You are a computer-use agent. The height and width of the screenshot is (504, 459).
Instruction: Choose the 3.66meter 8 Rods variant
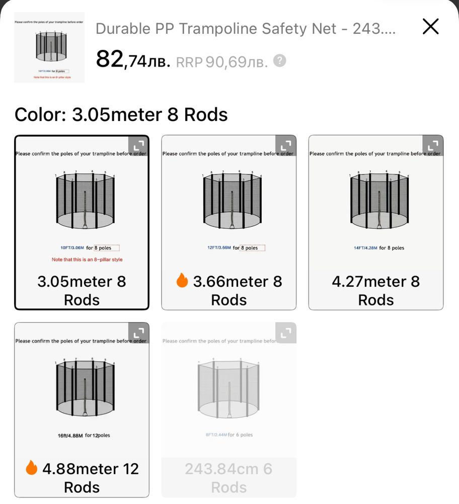pos(229,222)
